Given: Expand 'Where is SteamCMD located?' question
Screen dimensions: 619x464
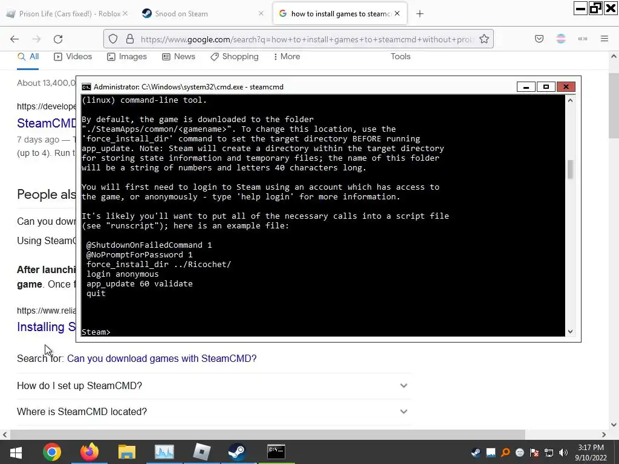Looking at the screenshot, I should pos(213,412).
